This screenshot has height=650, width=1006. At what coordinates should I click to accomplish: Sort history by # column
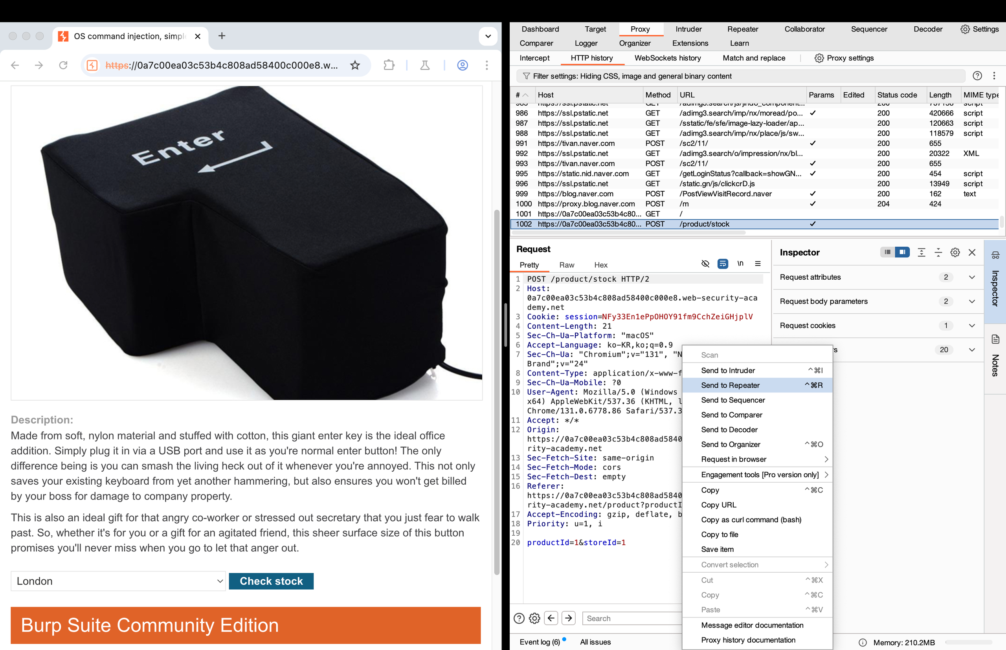(522, 95)
